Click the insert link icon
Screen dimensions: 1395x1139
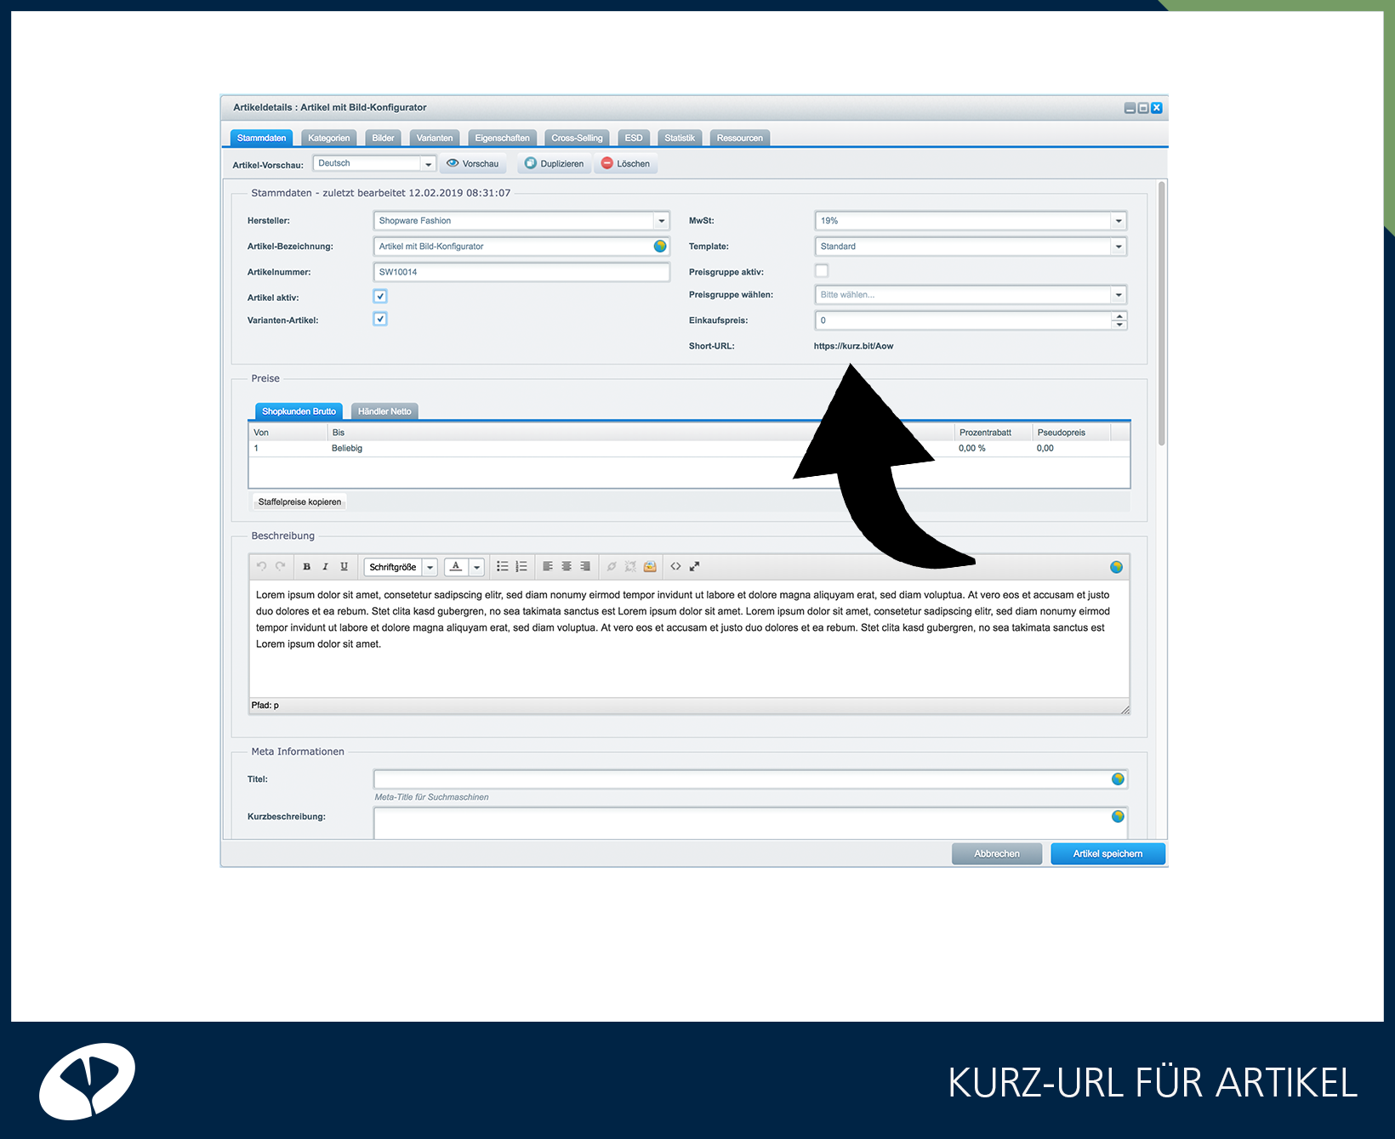click(612, 566)
